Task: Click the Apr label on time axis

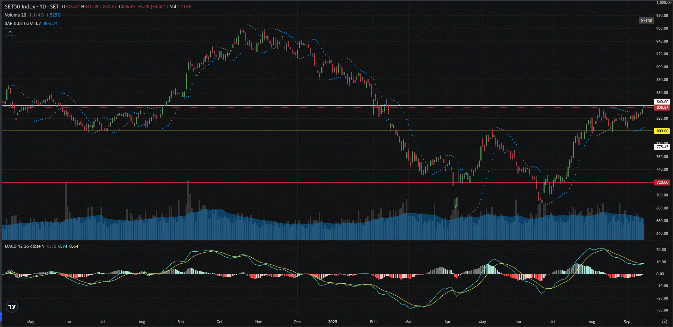Action: [447, 322]
